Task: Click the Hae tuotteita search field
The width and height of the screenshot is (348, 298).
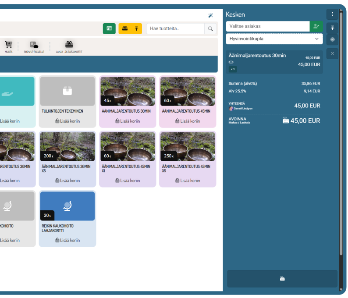Action: click(175, 29)
